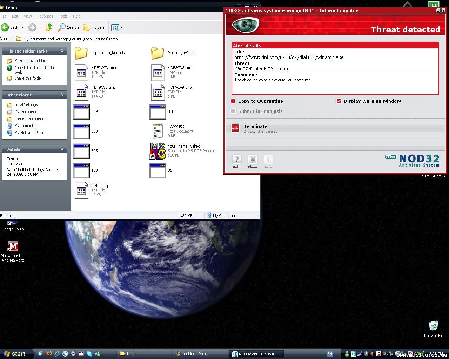Image resolution: width=449 pixels, height=359 pixels.
Task: Click the Terminate threat icon
Action: (x=235, y=128)
